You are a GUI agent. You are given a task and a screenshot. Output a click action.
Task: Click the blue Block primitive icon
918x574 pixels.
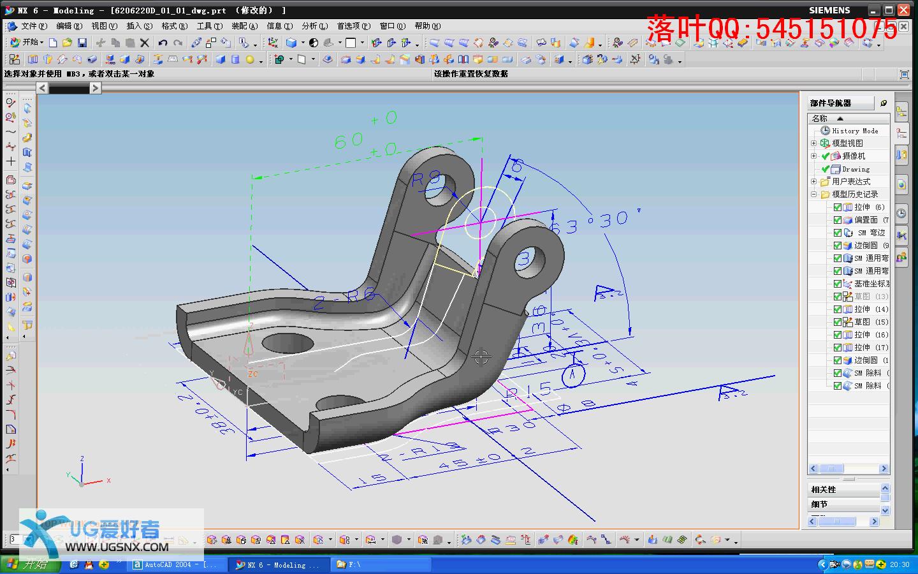click(x=221, y=59)
